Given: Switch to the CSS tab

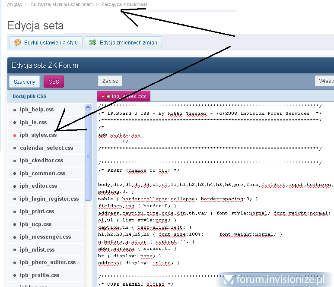Looking at the screenshot, I should click(54, 82).
